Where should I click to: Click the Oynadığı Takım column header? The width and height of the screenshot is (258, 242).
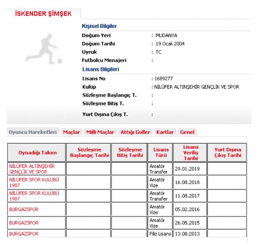[37, 152]
